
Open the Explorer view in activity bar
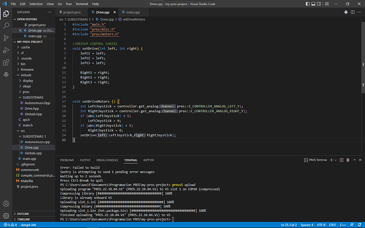(x=6, y=14)
